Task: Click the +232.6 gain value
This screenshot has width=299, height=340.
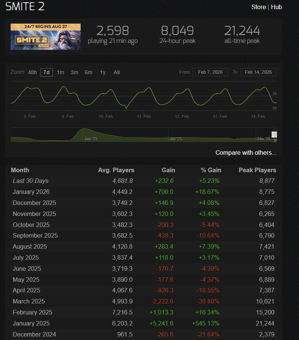Action: (164, 181)
